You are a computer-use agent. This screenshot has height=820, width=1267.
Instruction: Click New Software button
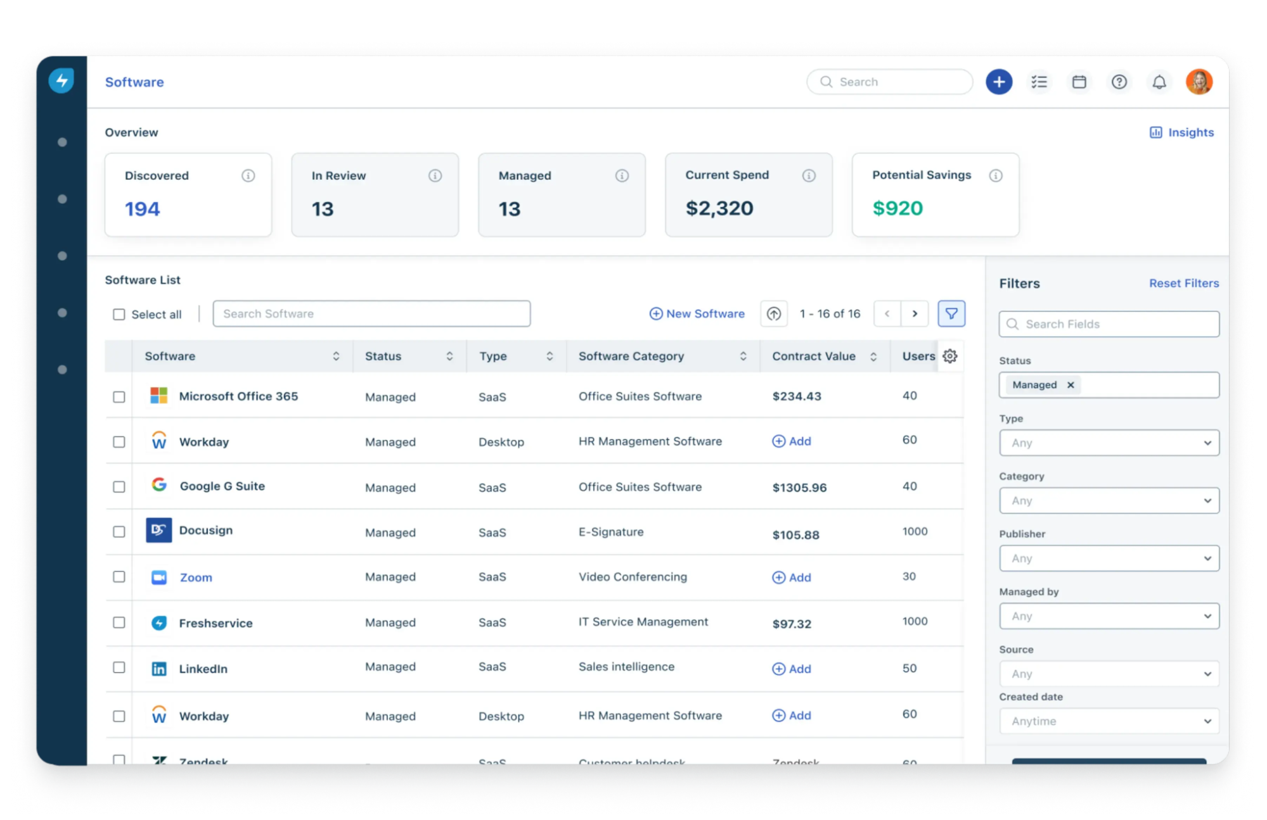coord(697,313)
